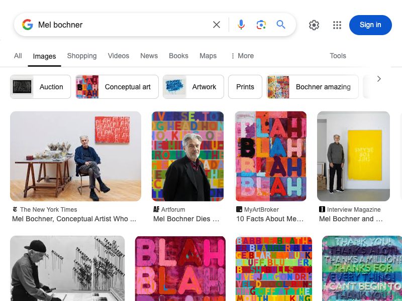Apply the Bochner amazing filter chip
This screenshot has height=301, width=402.
coord(313,87)
